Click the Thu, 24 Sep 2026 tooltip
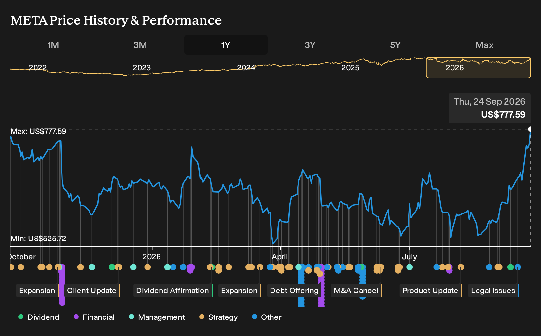This screenshot has height=336, width=541. (x=490, y=108)
